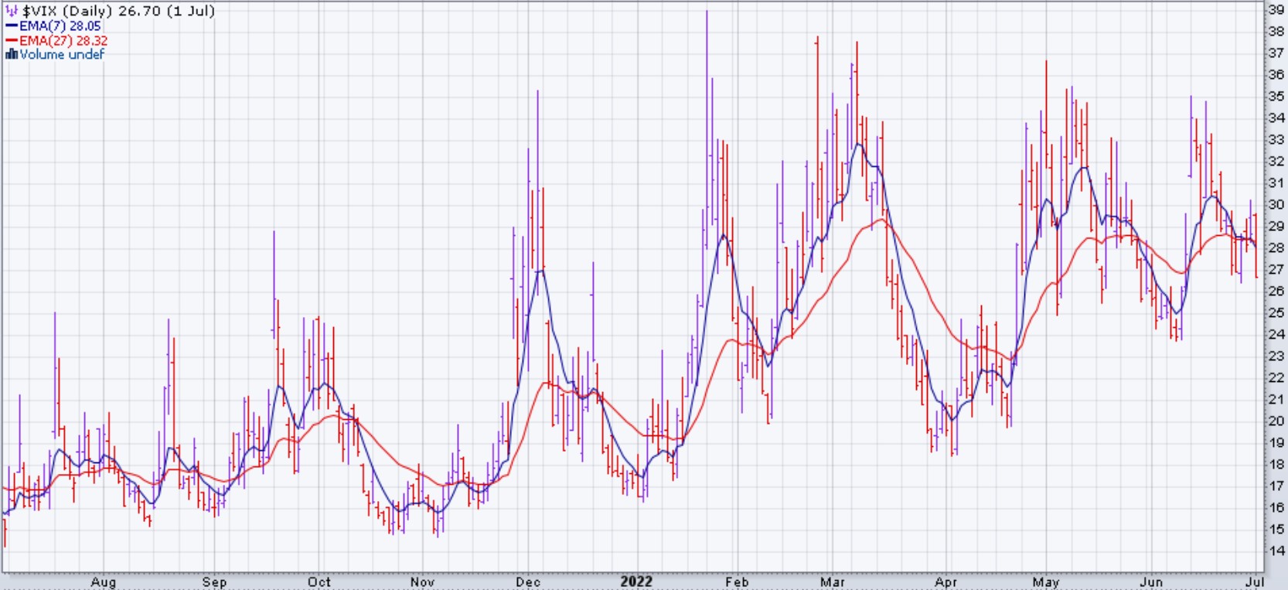Viewport: 1288px width, 590px height.
Task: Click the 14 value on the price axis
Action: click(x=1276, y=551)
